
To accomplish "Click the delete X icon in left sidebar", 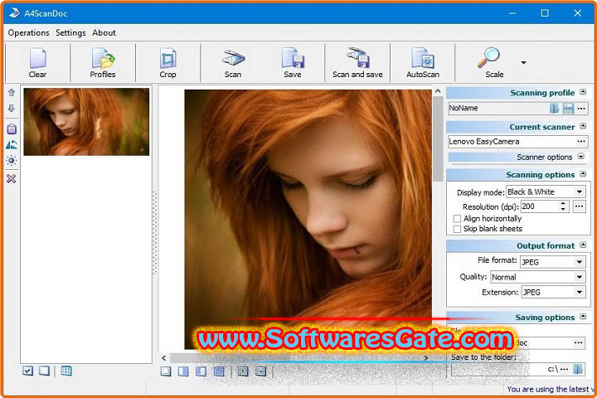I will tap(12, 178).
